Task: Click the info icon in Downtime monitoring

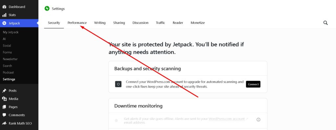Action: (x=259, y=120)
